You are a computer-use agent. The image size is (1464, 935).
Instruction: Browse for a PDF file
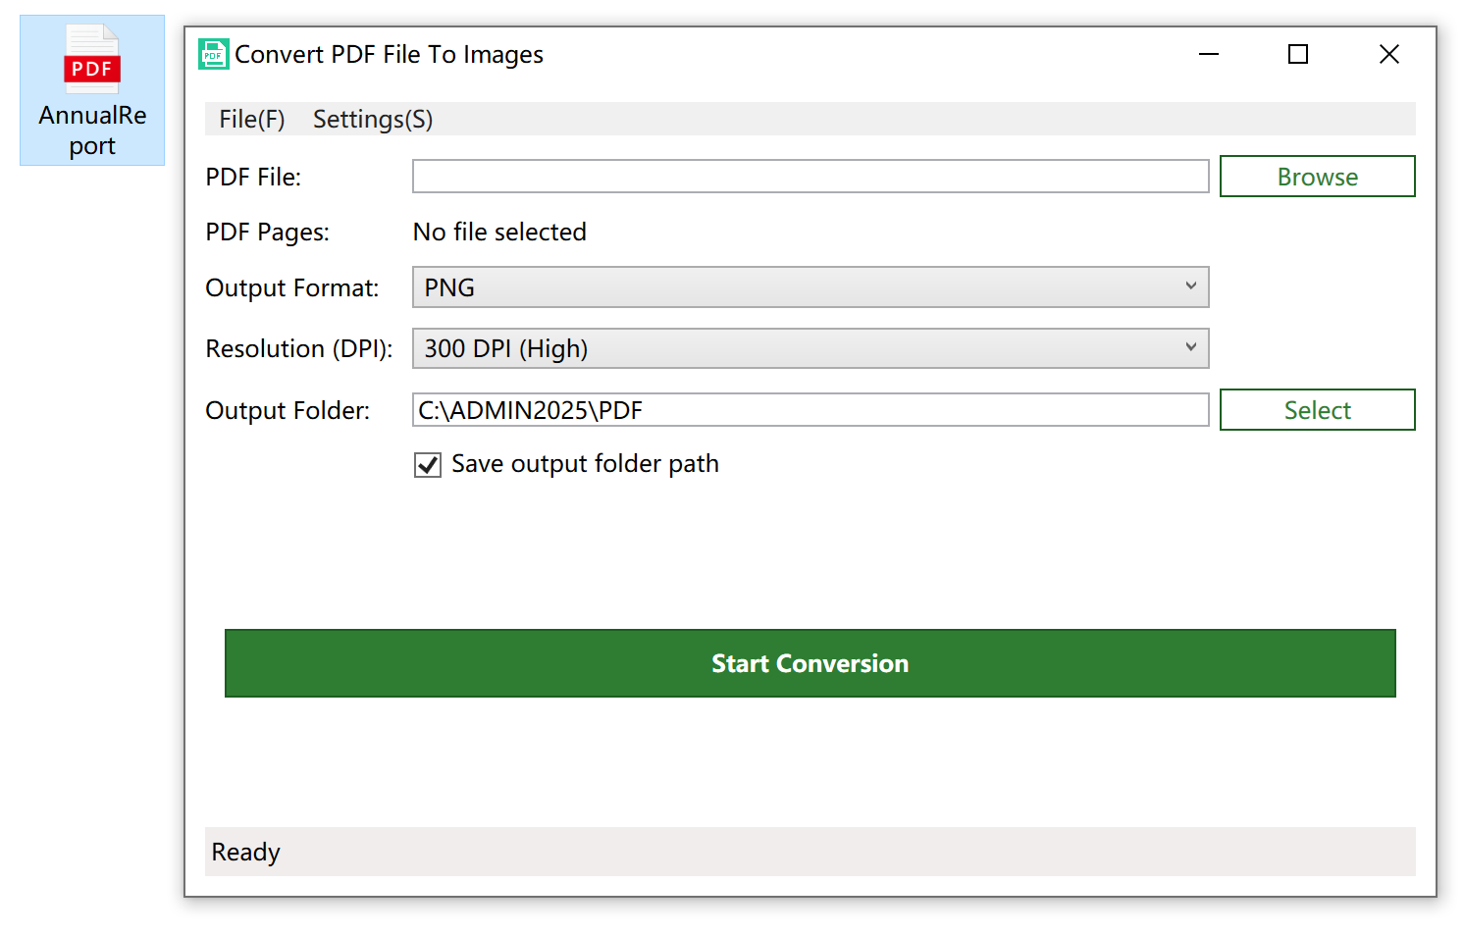(1317, 176)
